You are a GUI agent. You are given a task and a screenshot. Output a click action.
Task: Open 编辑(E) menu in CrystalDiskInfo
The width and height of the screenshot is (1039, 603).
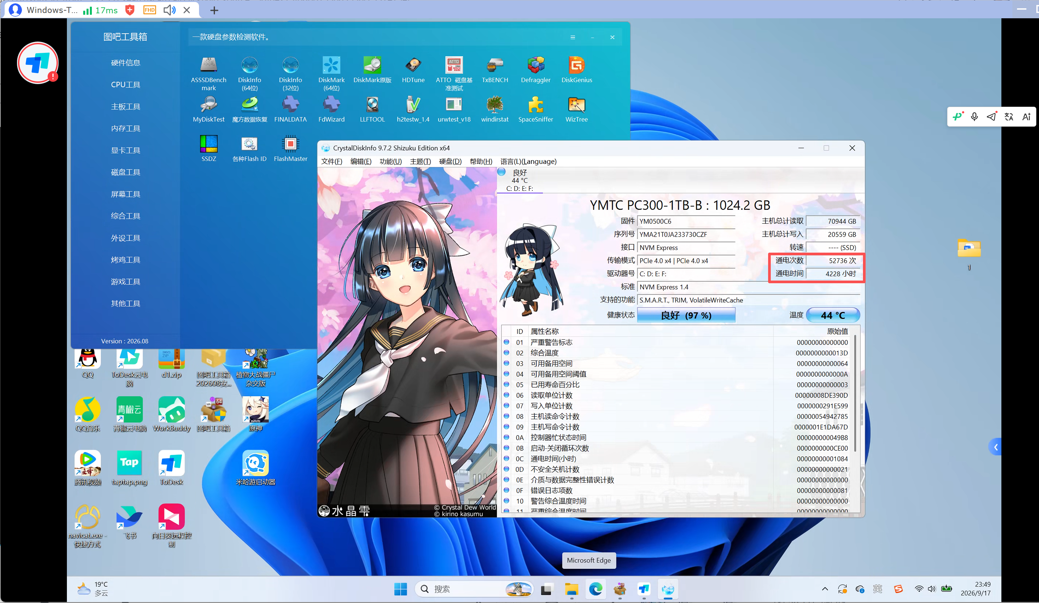point(361,162)
